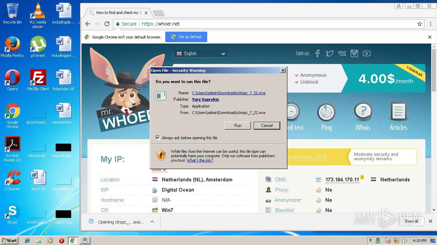Launch VLC media player shortcut
The width and height of the screenshot is (437, 245).
point(38,16)
